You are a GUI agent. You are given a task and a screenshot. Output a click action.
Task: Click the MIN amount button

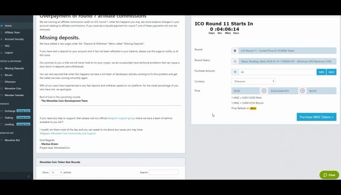point(321,72)
